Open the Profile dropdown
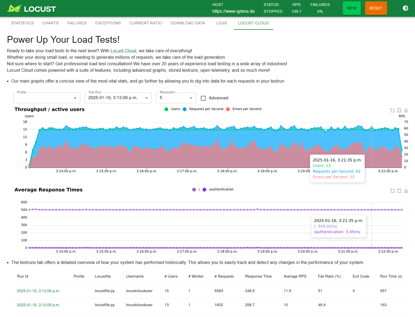Image resolution: width=415 pixels, height=317 pixels. click(47, 98)
